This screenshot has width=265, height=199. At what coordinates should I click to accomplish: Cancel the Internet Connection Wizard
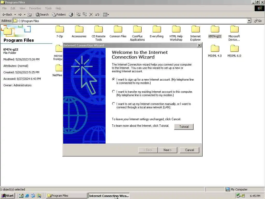pyautogui.click(x=189, y=150)
